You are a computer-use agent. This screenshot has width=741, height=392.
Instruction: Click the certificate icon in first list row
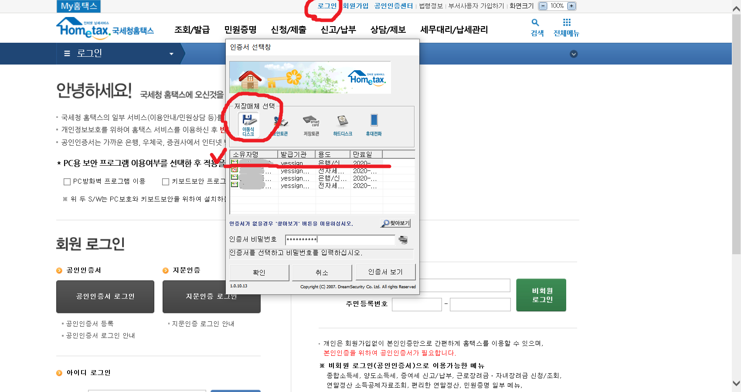pyautogui.click(x=234, y=163)
